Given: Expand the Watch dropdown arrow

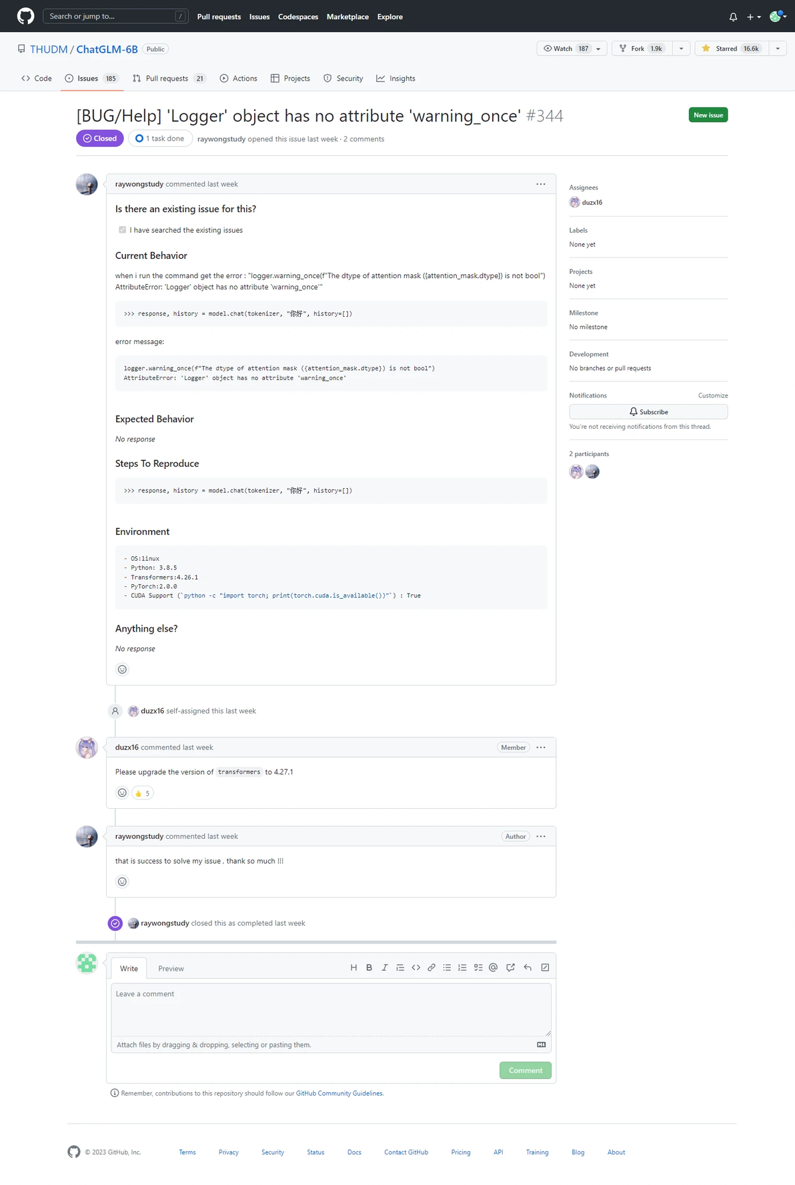Looking at the screenshot, I should click(x=598, y=49).
